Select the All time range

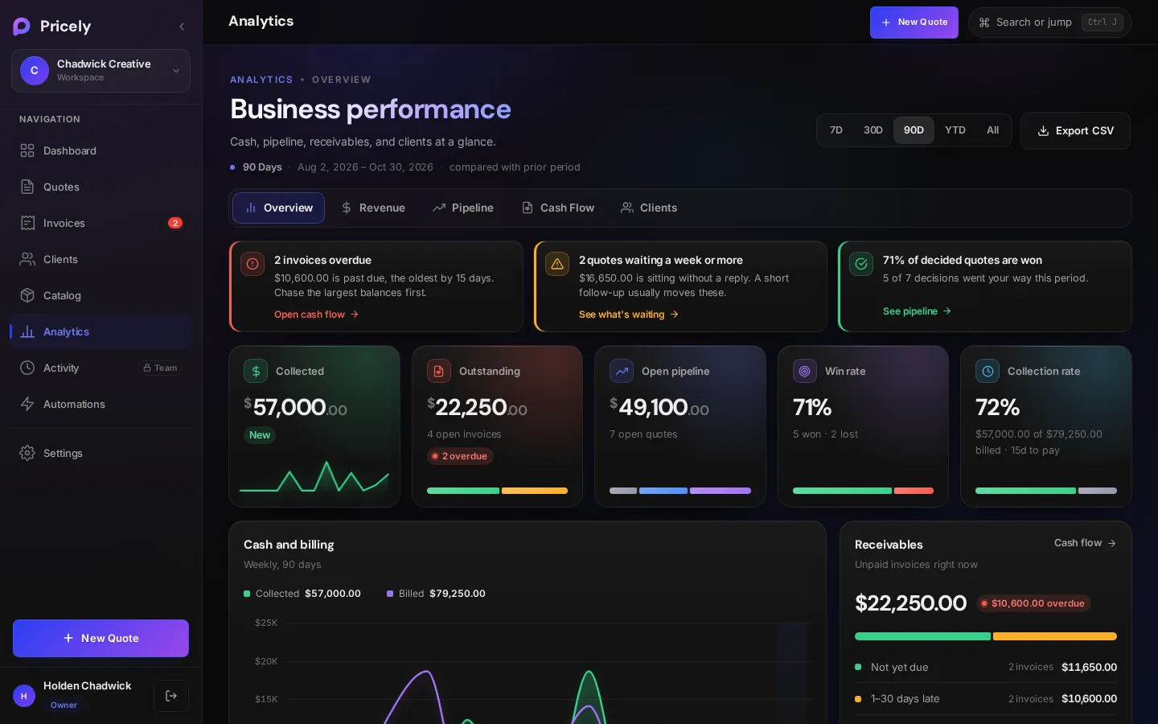(x=993, y=130)
